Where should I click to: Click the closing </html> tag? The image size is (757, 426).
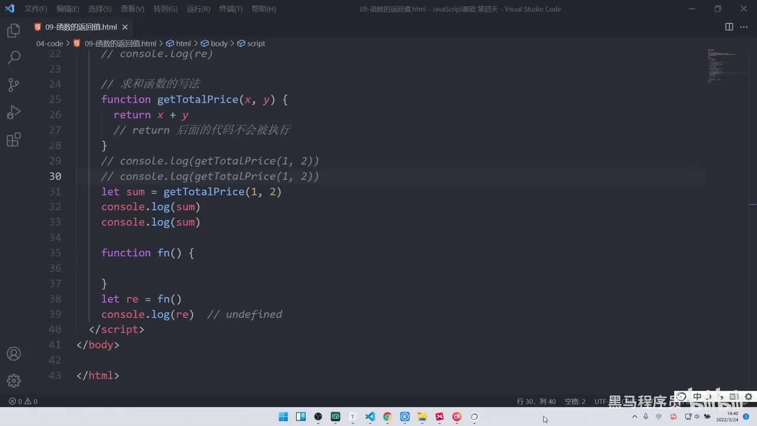[98, 376]
